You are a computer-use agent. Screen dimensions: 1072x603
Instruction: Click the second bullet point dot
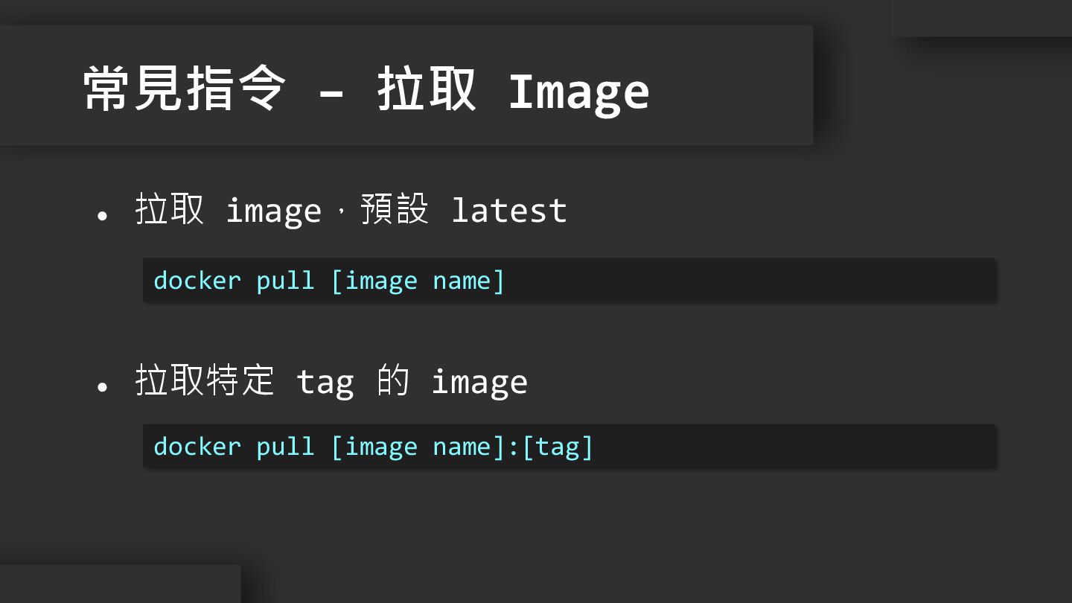coord(103,386)
